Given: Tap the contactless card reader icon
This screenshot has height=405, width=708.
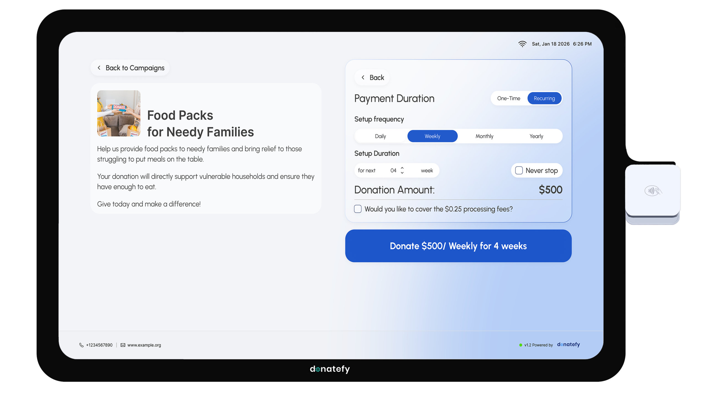Looking at the screenshot, I should pos(653,191).
